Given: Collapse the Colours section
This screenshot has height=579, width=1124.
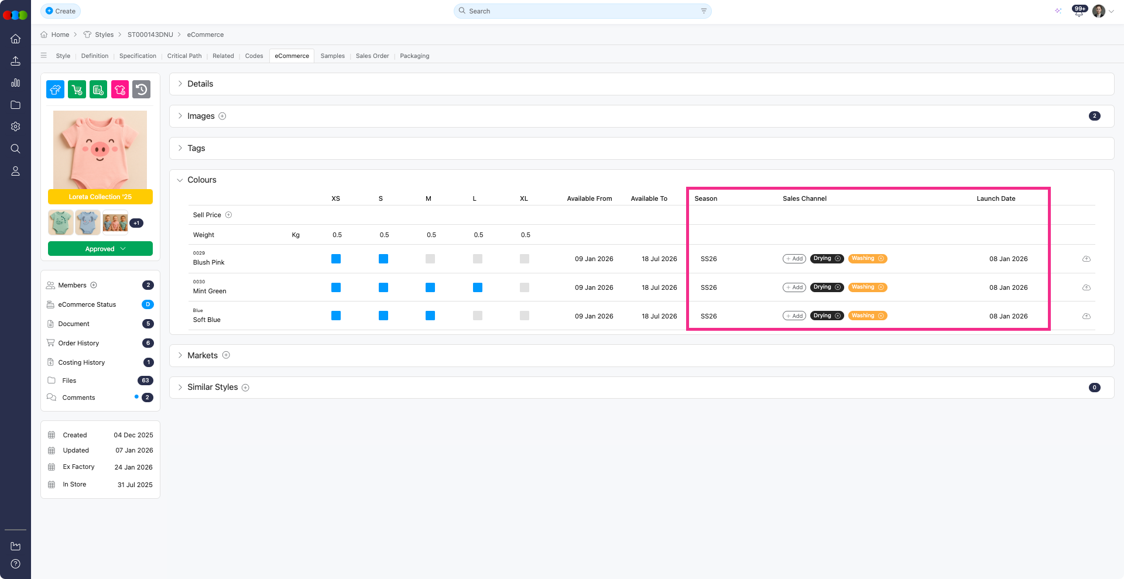Looking at the screenshot, I should point(180,180).
